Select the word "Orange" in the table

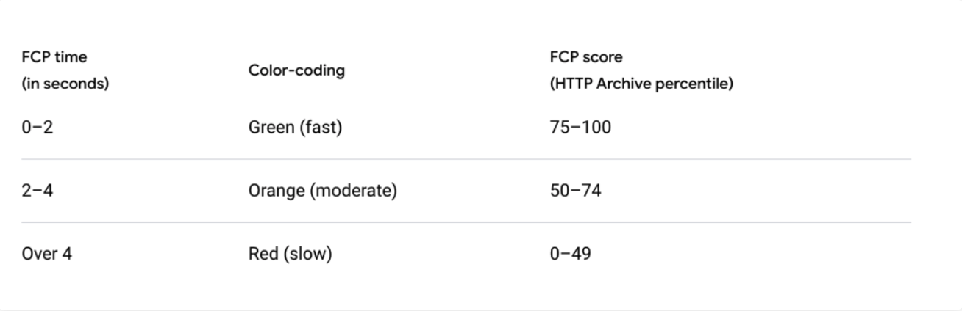point(274,191)
